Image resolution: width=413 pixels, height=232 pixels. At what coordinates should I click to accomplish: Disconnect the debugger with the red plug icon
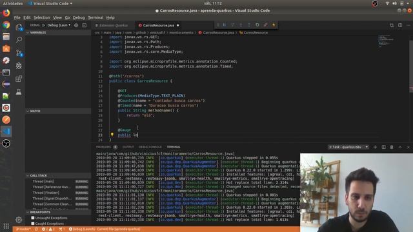coord(265,24)
